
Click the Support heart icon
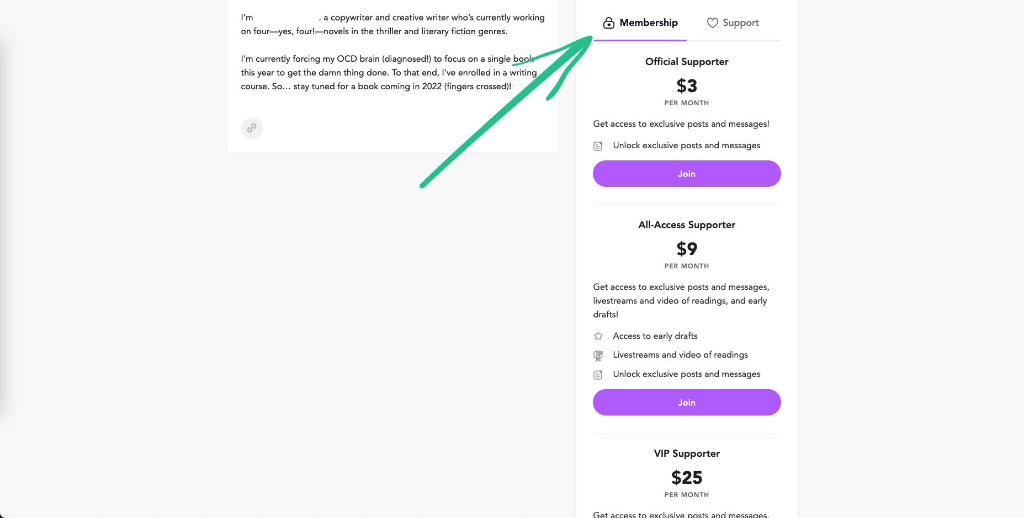tap(713, 23)
